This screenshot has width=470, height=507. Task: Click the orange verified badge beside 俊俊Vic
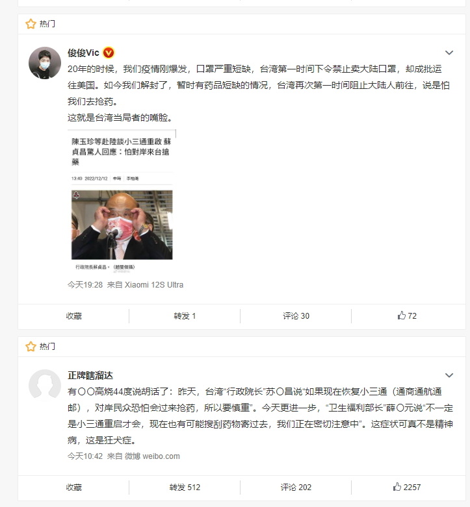109,53
